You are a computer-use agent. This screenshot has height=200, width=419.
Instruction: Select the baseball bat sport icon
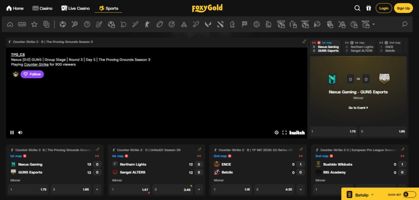(x=135, y=24)
